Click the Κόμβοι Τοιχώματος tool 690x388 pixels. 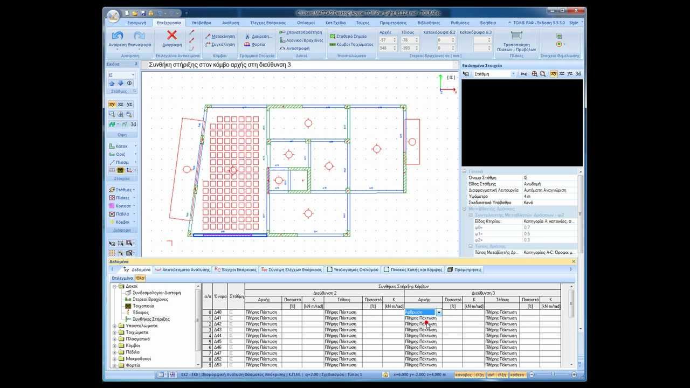pyautogui.click(x=351, y=44)
